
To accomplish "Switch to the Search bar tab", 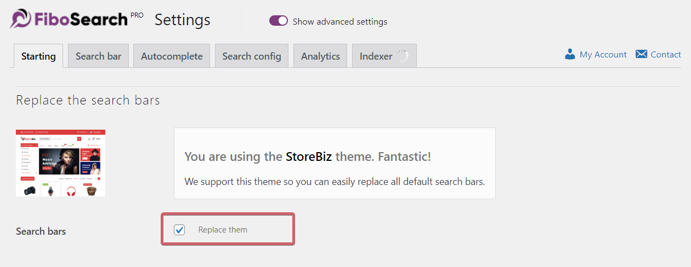I will [x=98, y=56].
